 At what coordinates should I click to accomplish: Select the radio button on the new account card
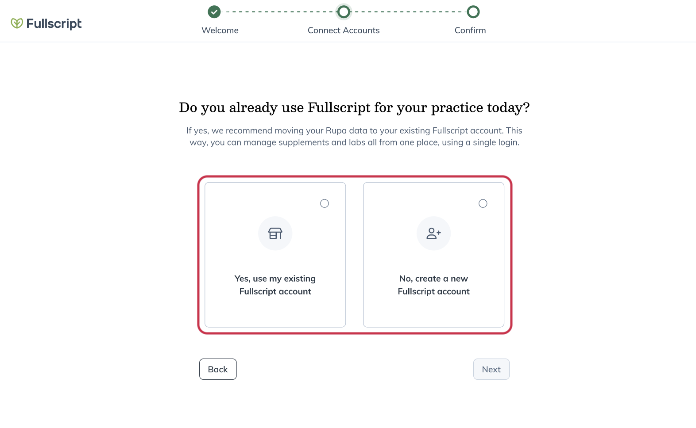[x=483, y=203]
